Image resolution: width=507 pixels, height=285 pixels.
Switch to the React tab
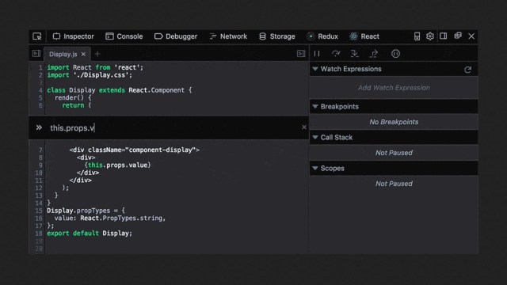[x=364, y=36]
